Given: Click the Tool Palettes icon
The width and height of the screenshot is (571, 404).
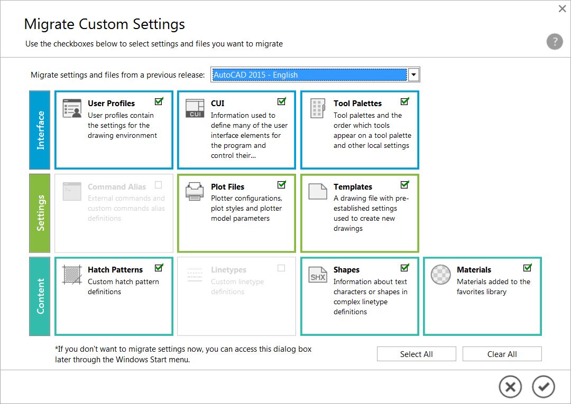Looking at the screenshot, I should (317, 108).
